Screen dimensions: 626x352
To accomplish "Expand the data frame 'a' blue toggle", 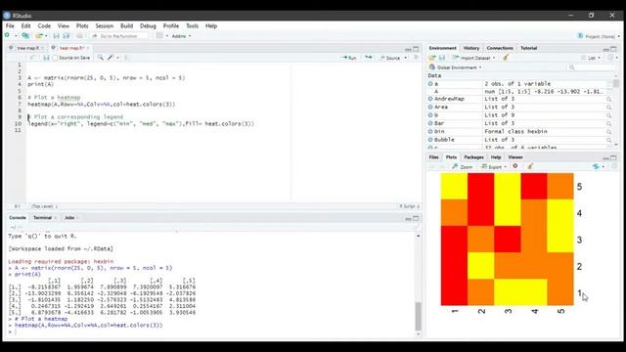I will point(430,84).
